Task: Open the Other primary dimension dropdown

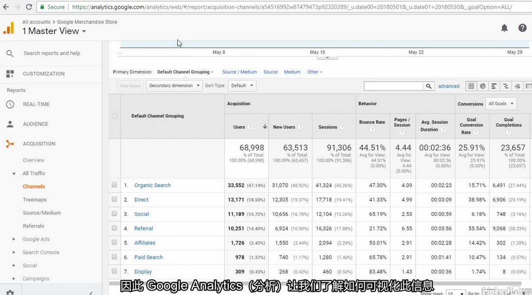Action: point(314,72)
